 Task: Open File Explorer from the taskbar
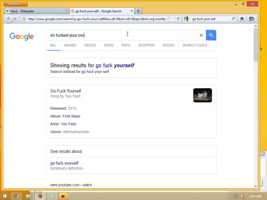pos(28,196)
